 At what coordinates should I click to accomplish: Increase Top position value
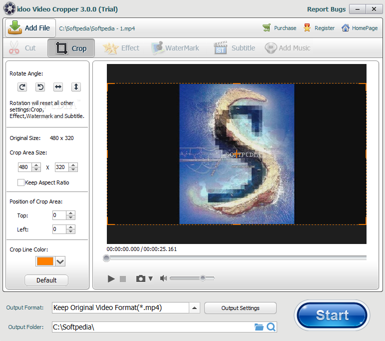click(71, 213)
